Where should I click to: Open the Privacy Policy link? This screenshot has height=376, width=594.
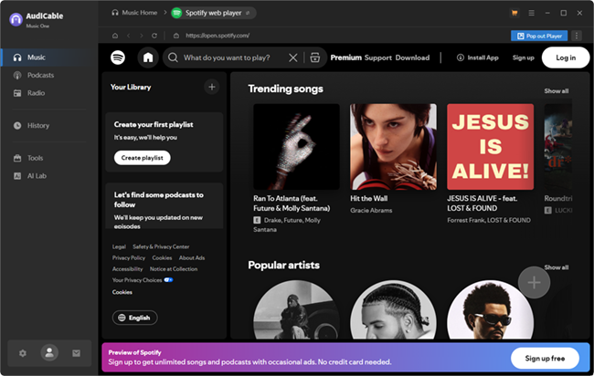coord(129,257)
